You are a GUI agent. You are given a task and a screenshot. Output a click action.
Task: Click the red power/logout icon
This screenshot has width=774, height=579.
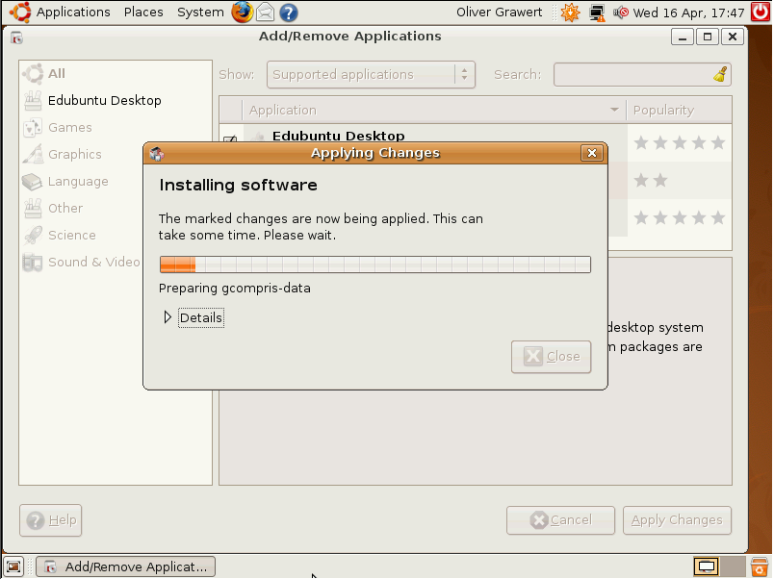[x=761, y=13]
